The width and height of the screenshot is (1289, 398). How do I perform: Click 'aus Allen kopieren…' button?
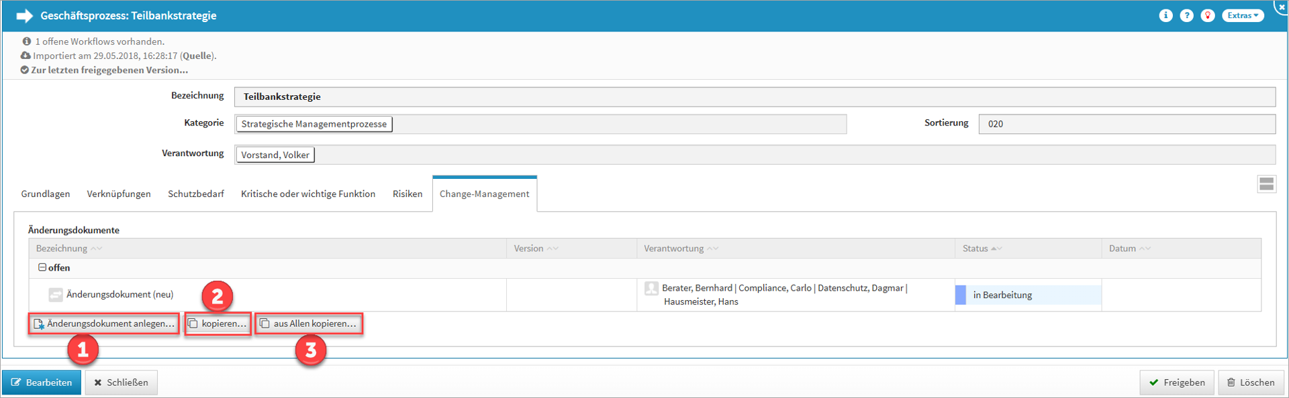coord(309,324)
